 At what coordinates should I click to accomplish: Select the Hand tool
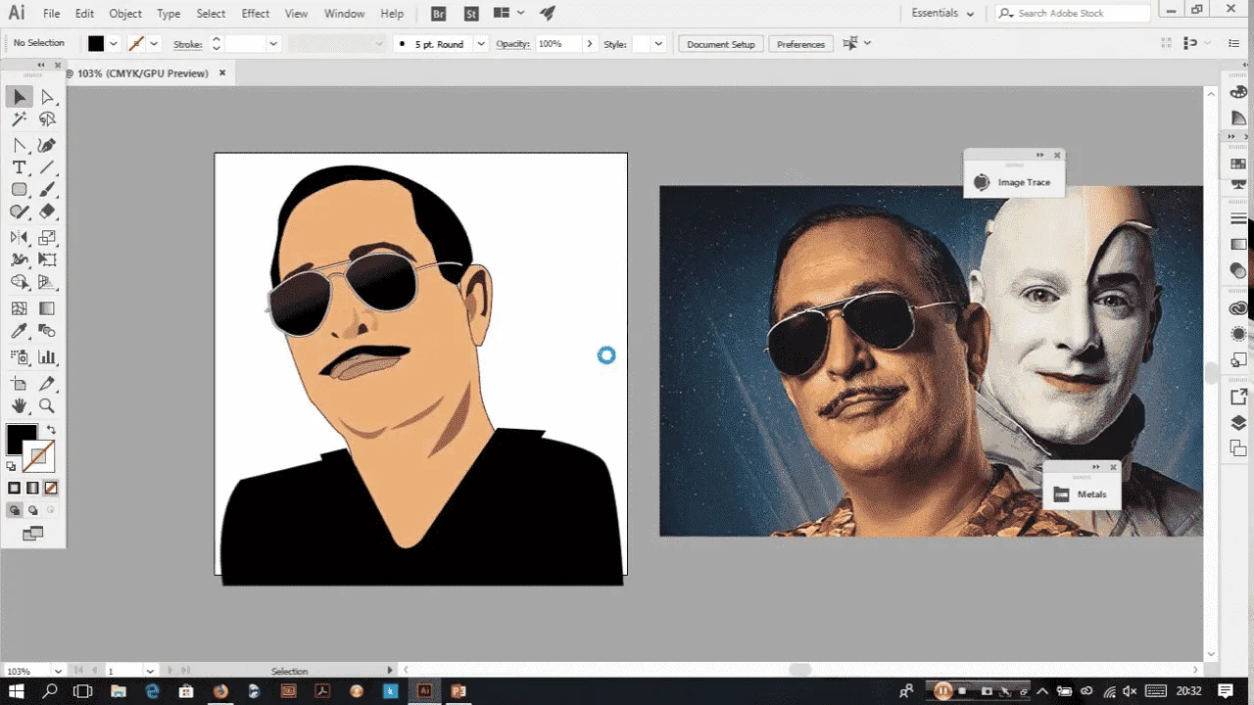(19, 405)
